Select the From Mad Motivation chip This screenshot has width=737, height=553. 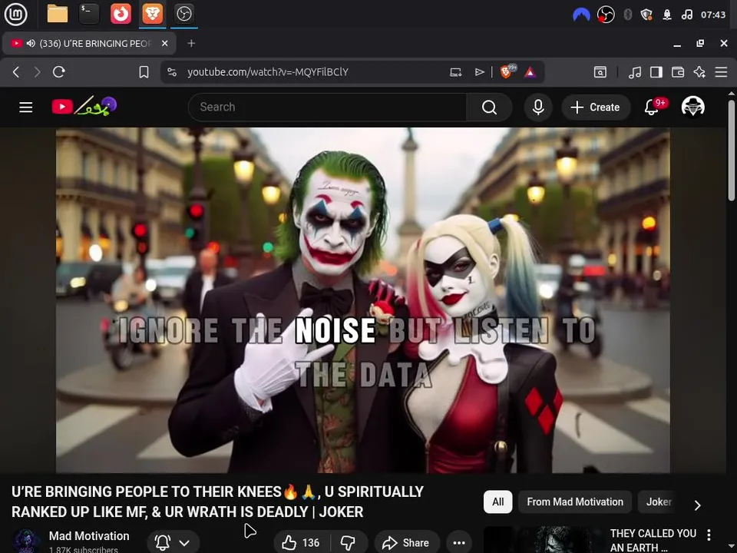point(575,502)
